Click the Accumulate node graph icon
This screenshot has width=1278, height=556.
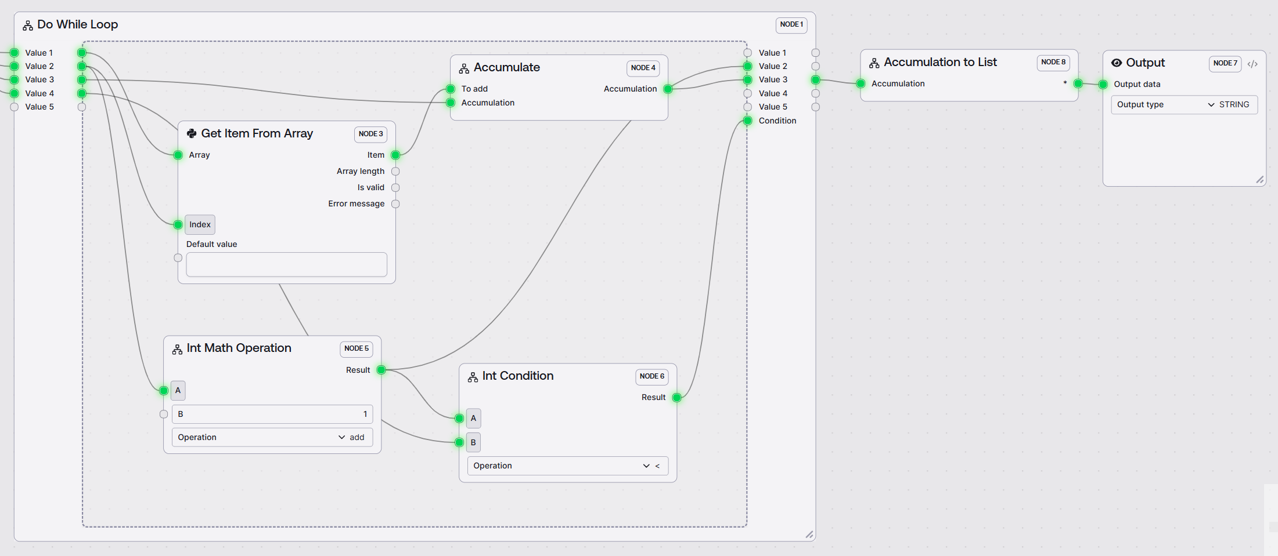point(464,68)
